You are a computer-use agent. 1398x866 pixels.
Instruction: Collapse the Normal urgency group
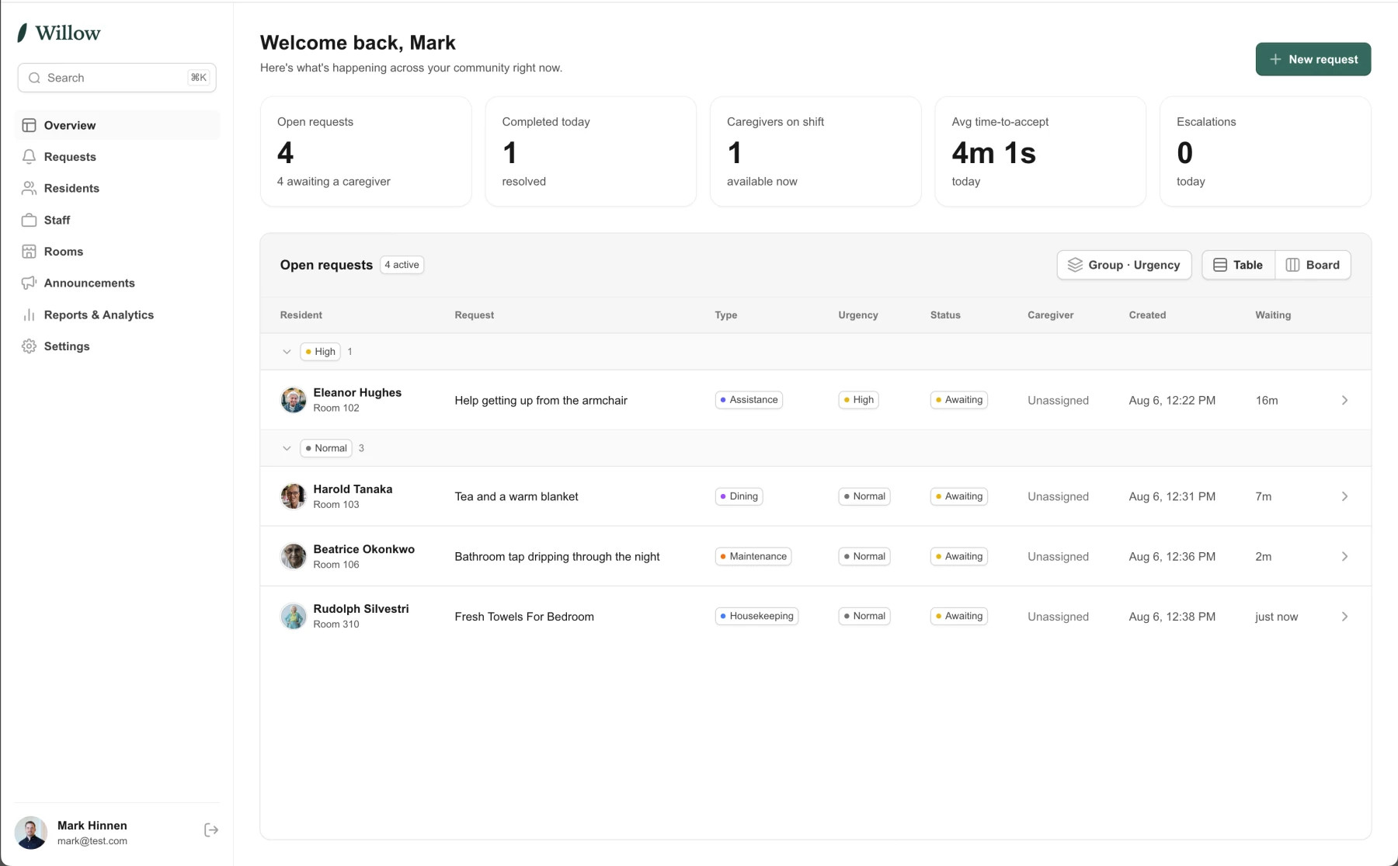tap(287, 448)
